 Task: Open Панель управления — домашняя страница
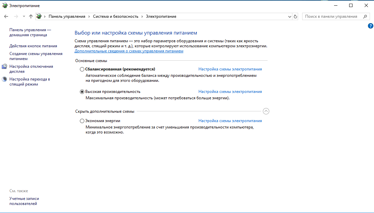click(30, 33)
